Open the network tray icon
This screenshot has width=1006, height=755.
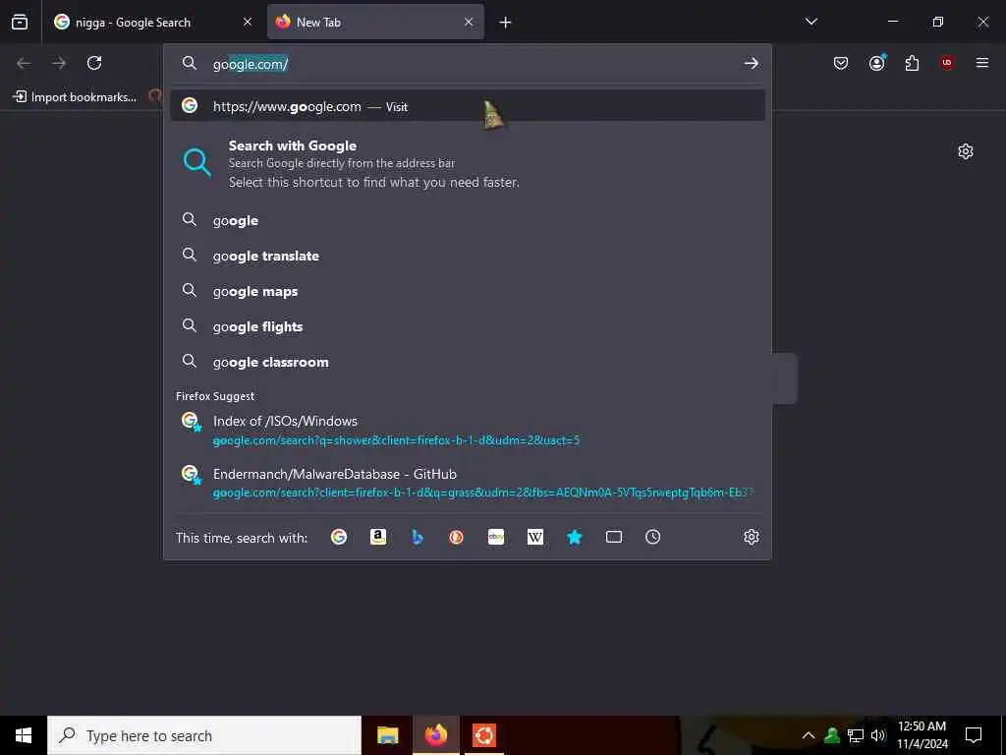coord(856,735)
